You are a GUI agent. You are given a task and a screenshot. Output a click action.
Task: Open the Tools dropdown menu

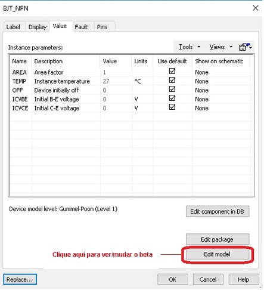point(190,47)
